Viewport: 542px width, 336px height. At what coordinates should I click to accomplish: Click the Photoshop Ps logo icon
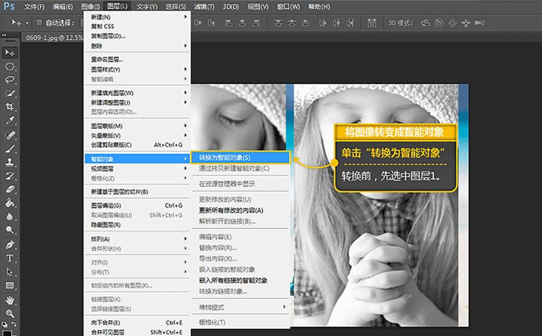point(9,8)
